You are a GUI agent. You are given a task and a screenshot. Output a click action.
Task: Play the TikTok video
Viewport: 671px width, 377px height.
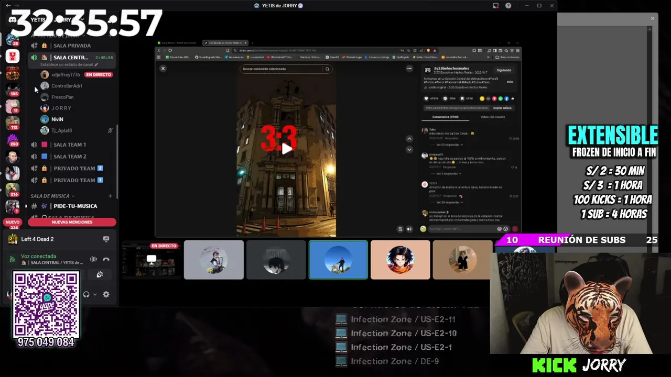[286, 149]
